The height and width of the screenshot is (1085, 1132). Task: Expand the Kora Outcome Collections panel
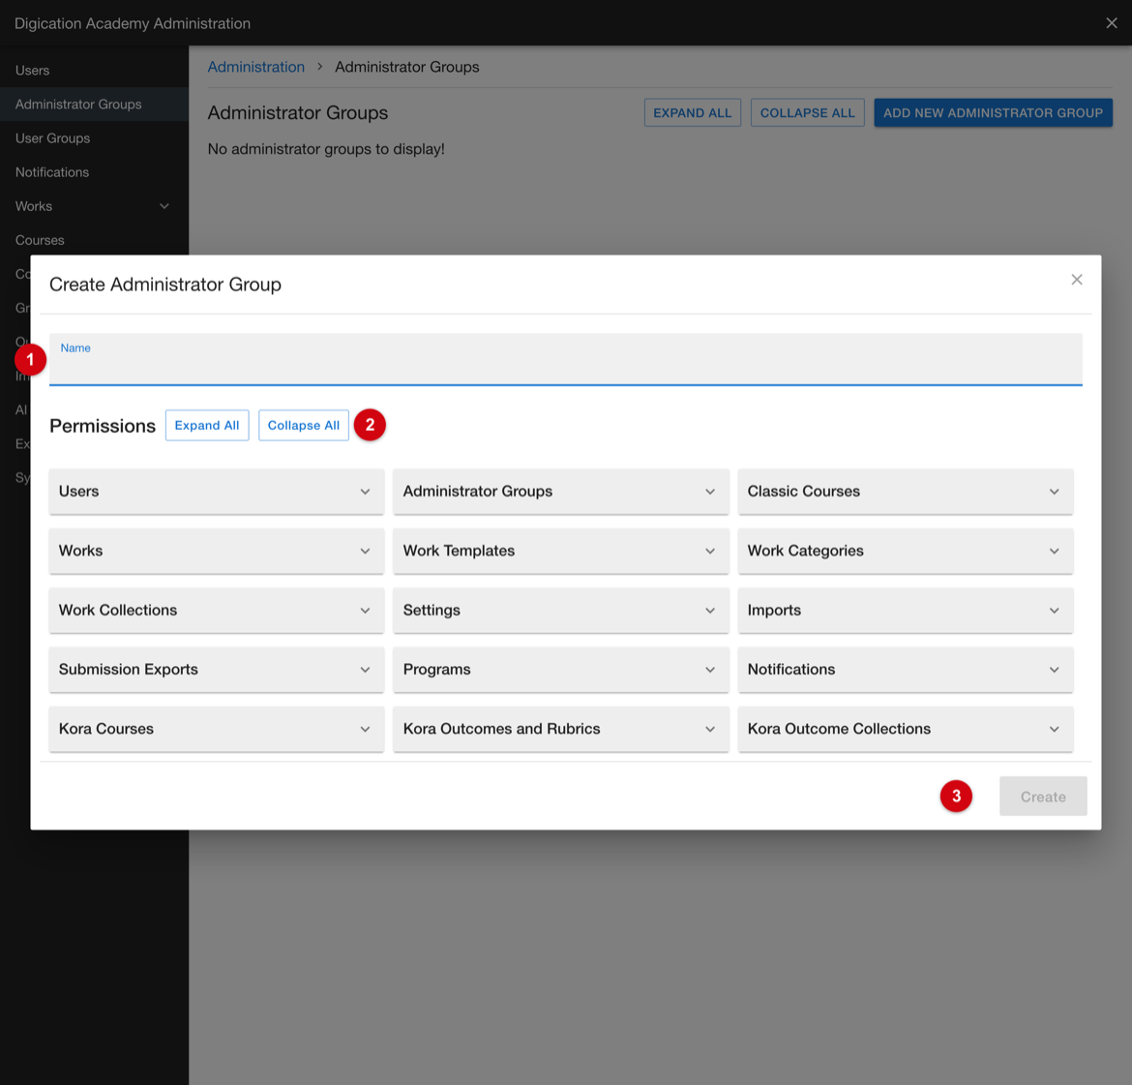tap(905, 729)
